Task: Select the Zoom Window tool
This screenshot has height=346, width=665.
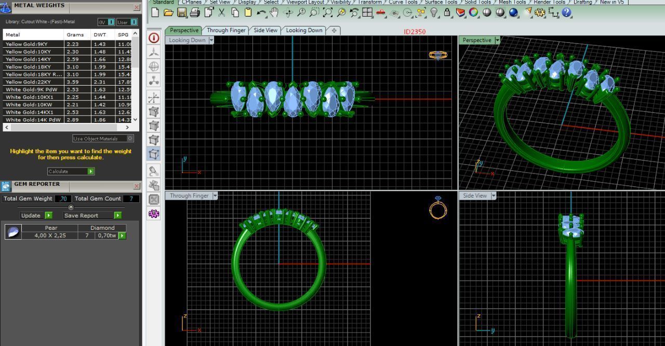Action: pos(314,12)
